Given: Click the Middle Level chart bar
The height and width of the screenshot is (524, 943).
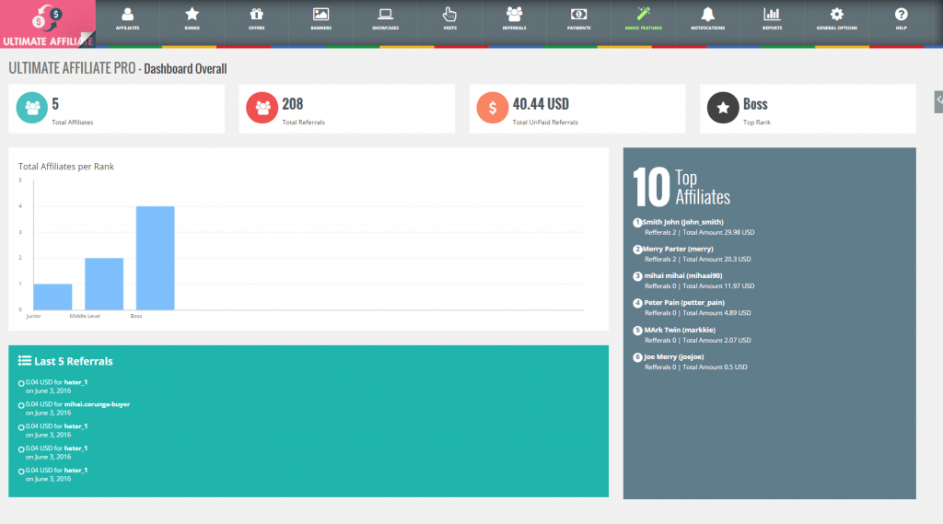Looking at the screenshot, I should coord(104,284).
